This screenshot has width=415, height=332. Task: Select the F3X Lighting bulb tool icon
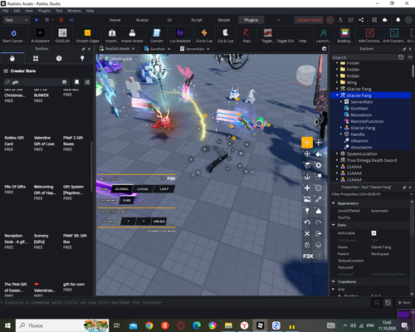pyautogui.click(x=307, y=211)
